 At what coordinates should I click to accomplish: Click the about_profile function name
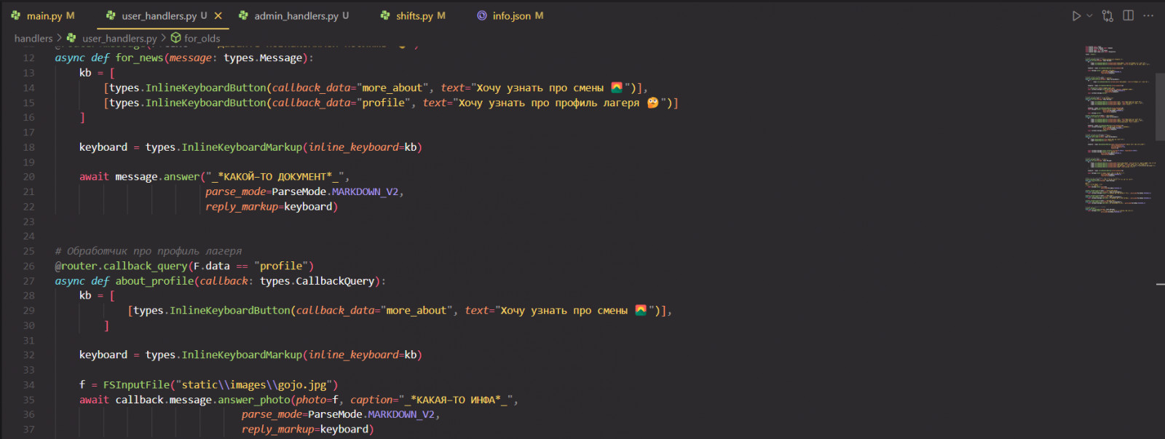[x=154, y=280]
